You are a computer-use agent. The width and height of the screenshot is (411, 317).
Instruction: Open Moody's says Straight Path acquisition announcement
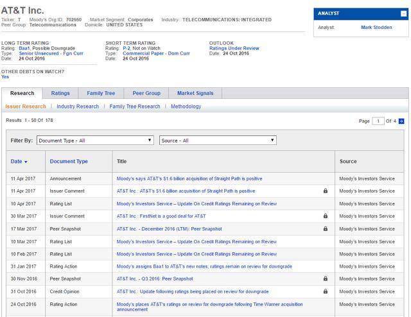click(x=189, y=178)
